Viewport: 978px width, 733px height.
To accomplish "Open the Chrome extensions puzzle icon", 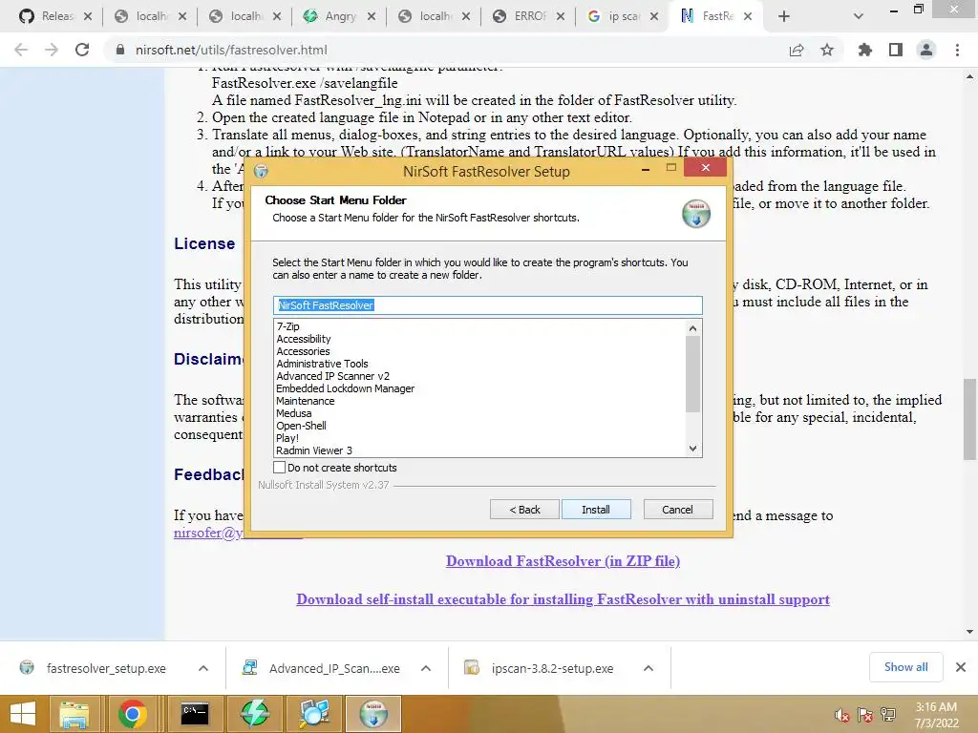I will click(x=865, y=50).
